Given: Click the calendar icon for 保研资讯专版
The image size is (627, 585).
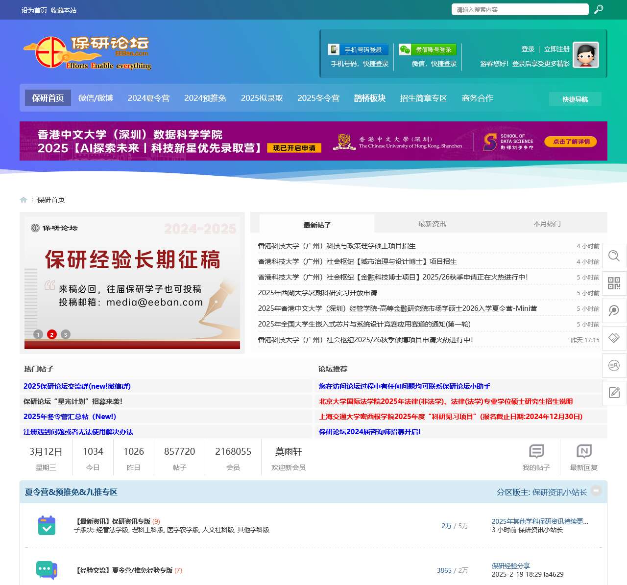Looking at the screenshot, I should click(x=47, y=525).
